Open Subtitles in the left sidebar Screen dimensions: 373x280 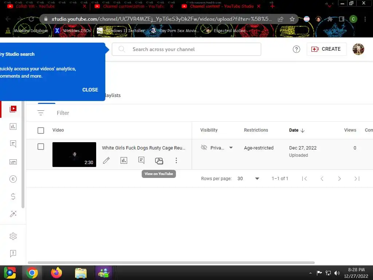(13, 162)
